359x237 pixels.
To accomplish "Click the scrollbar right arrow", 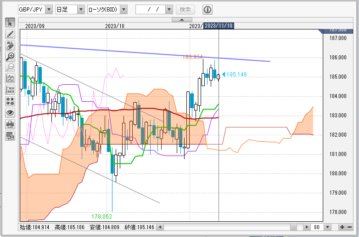I will click(x=307, y=227).
